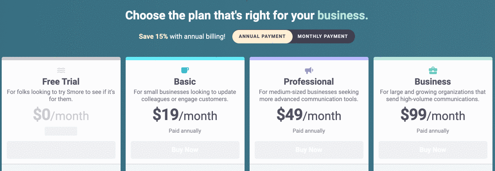Click the purple bar atop the Professional card
Viewport: 495px width, 171px height.
309,59
